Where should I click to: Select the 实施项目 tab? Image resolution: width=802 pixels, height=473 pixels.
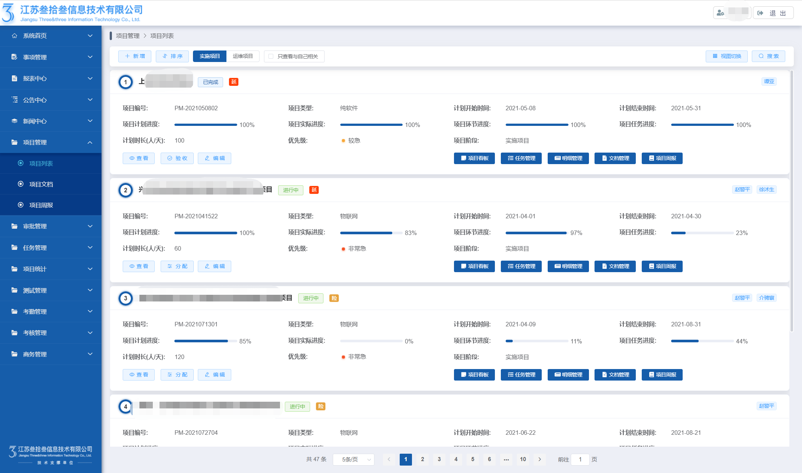[209, 56]
